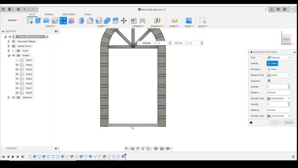Select the Joint tool
Image resolution: width=298 pixels, height=168 pixels.
coord(142,21)
